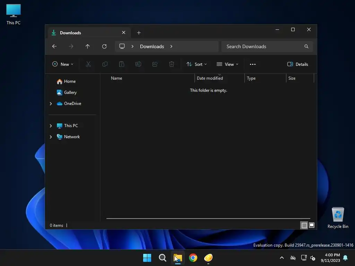355x266 pixels.
Task: Click the horizontal scrollbar in file list
Action: click(x=208, y=219)
